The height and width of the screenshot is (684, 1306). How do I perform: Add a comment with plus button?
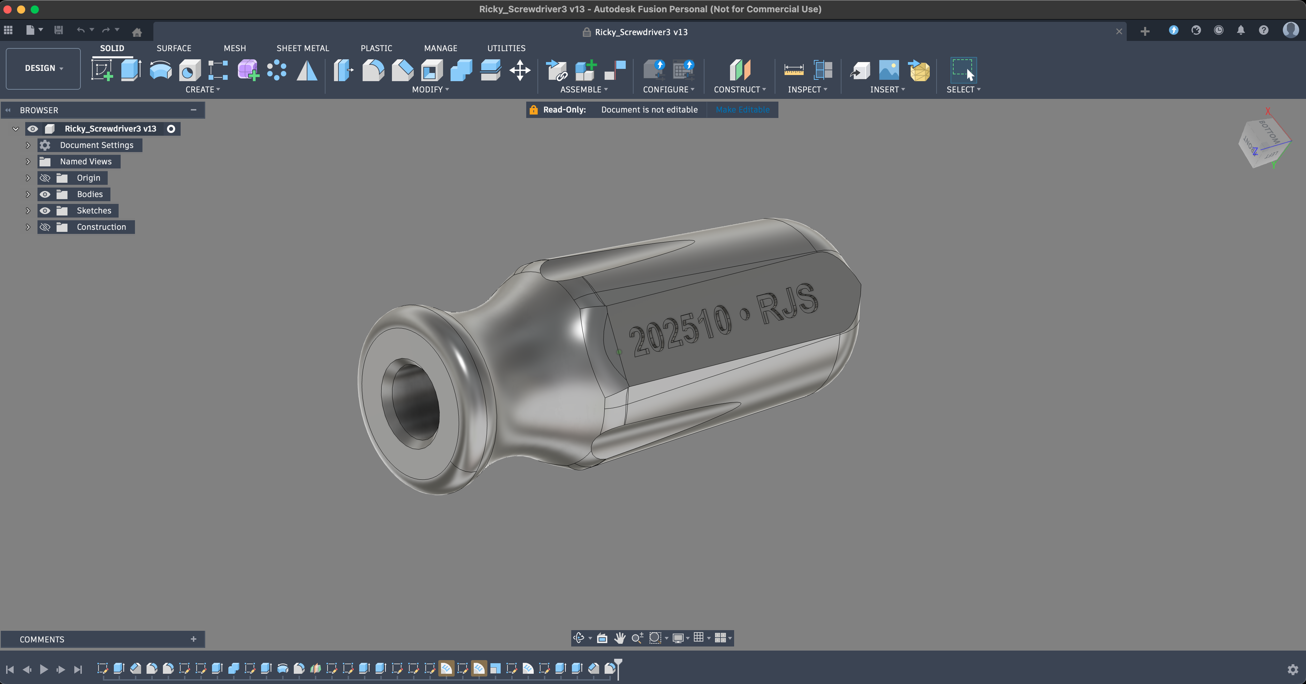tap(193, 639)
